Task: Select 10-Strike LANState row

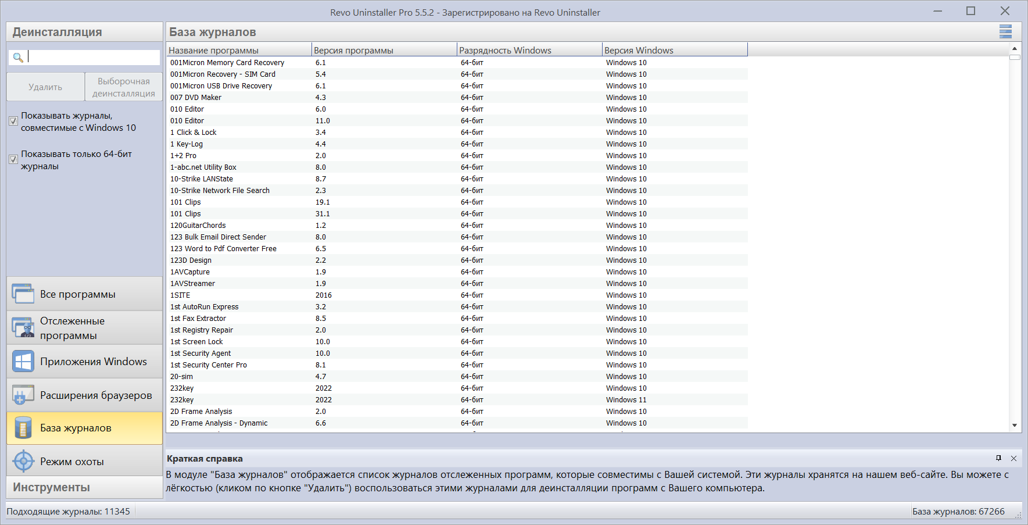Action: pyautogui.click(x=457, y=179)
